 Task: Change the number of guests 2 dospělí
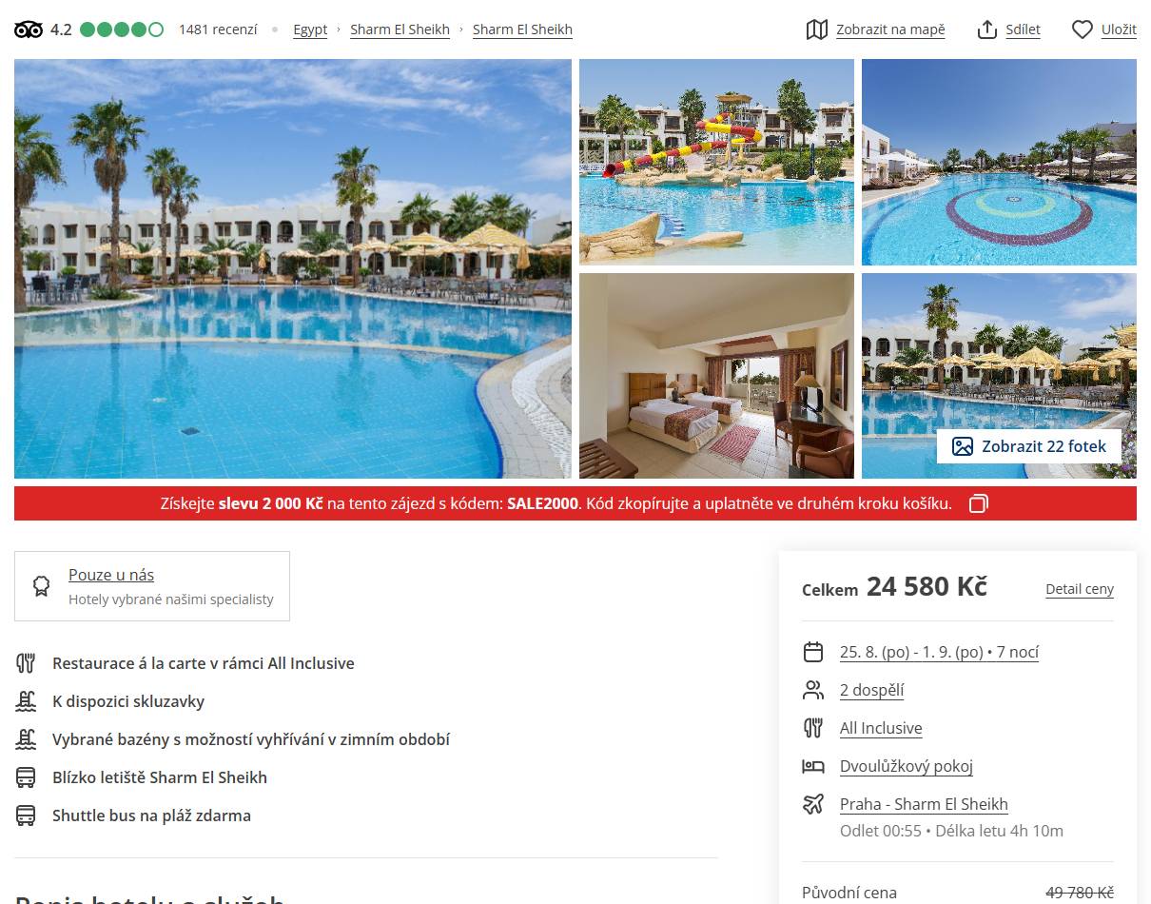click(x=871, y=690)
